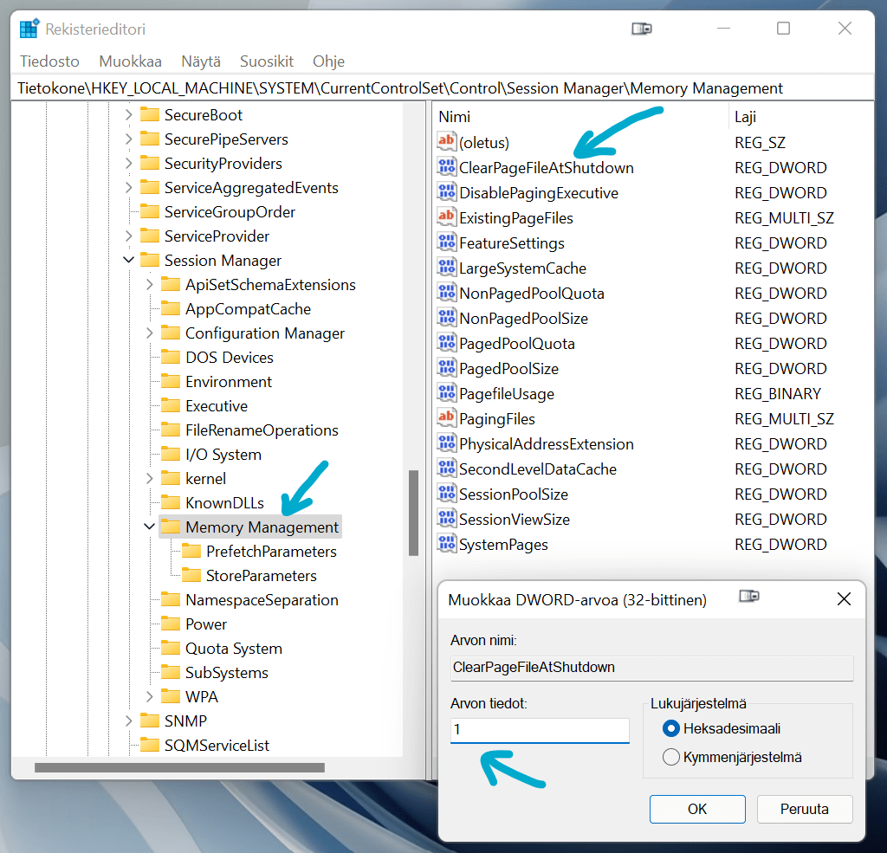
Task: Close the Muokkaa DWORD-arvoa dialog
Action: (844, 599)
